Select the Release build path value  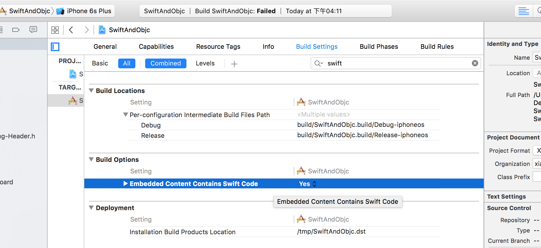[363, 135]
